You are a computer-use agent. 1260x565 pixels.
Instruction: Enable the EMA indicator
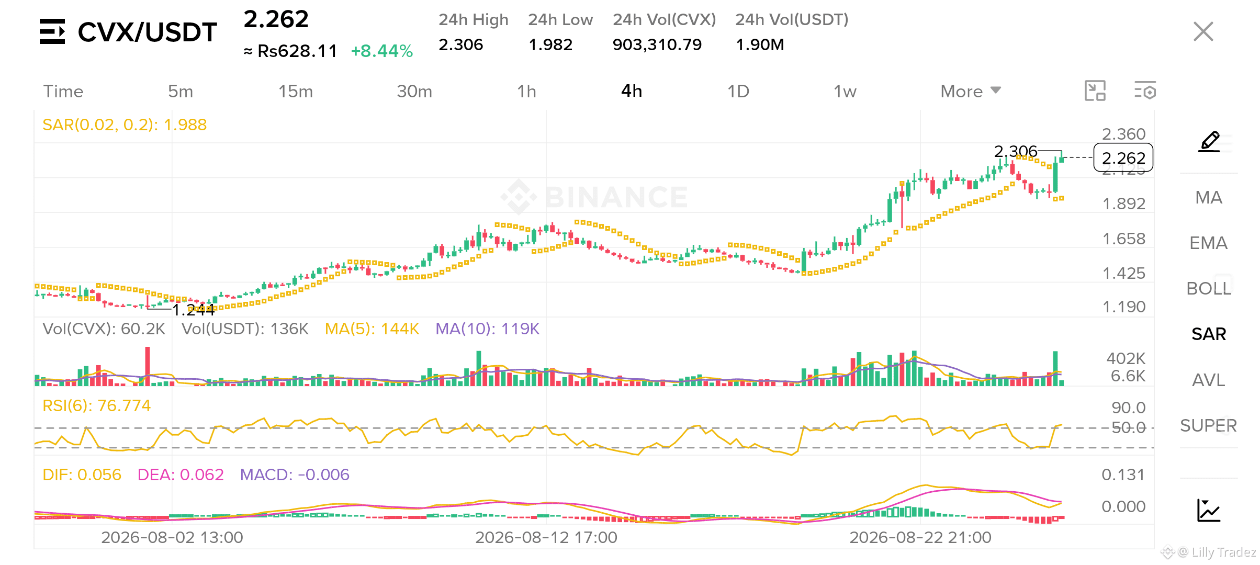tap(1209, 243)
